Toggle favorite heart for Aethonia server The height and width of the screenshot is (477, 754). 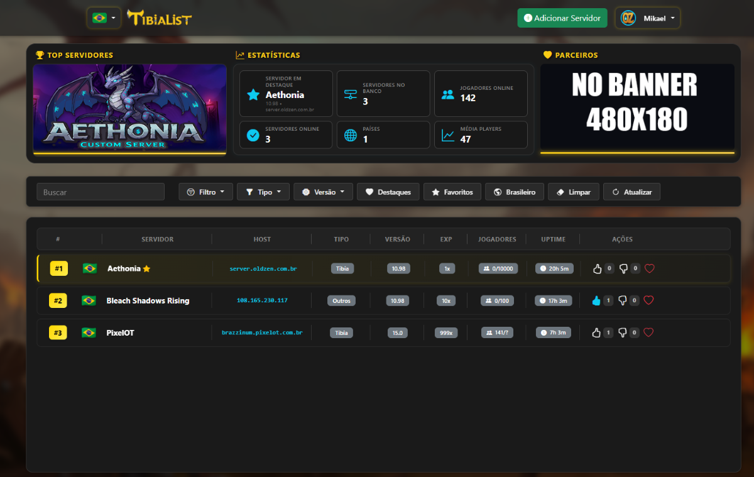pos(650,269)
